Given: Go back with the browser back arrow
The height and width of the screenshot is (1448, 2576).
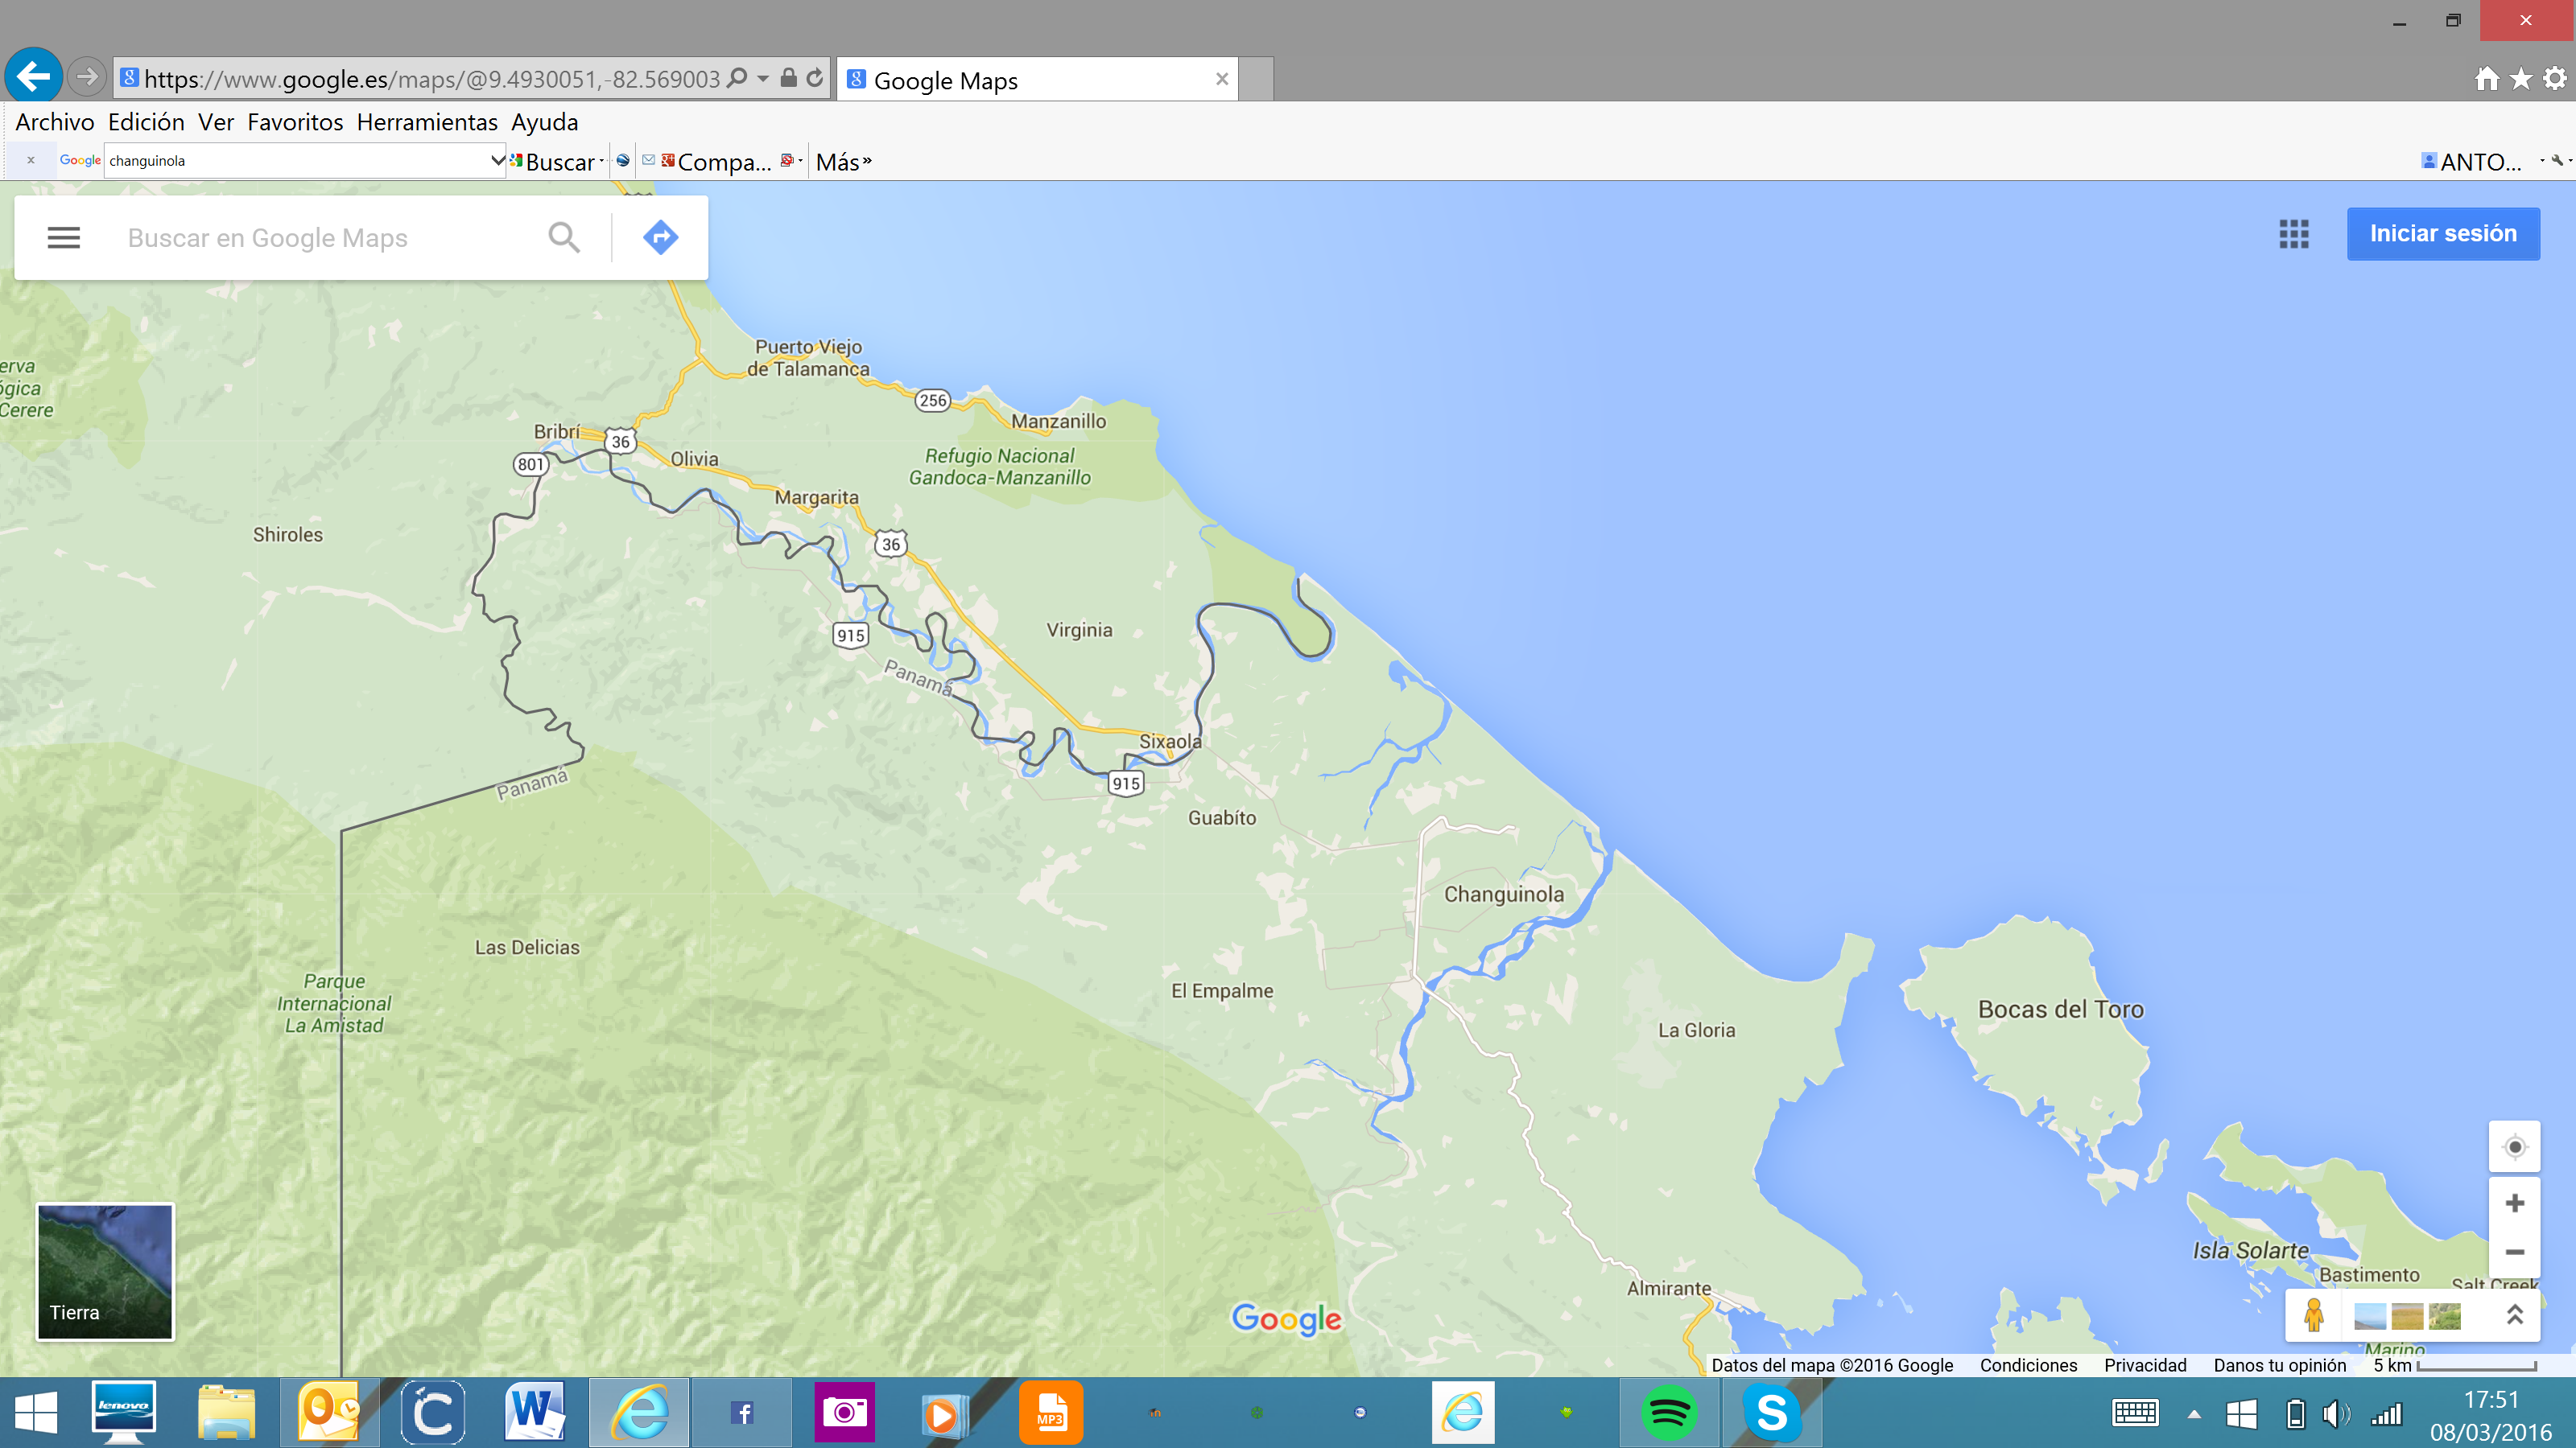Looking at the screenshot, I should click(34, 75).
